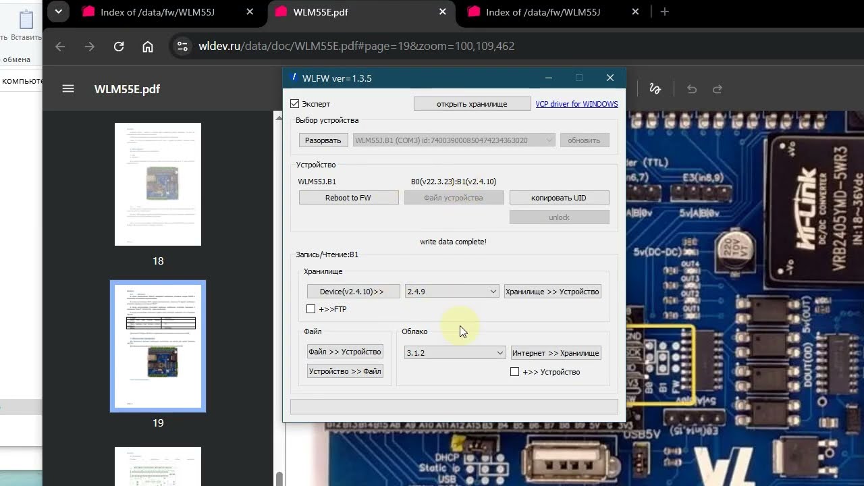View site information icon in address bar
The height and width of the screenshot is (486, 864).
[182, 46]
